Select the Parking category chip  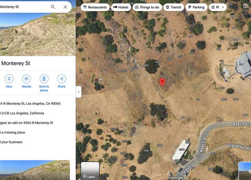pyautogui.click(x=196, y=7)
